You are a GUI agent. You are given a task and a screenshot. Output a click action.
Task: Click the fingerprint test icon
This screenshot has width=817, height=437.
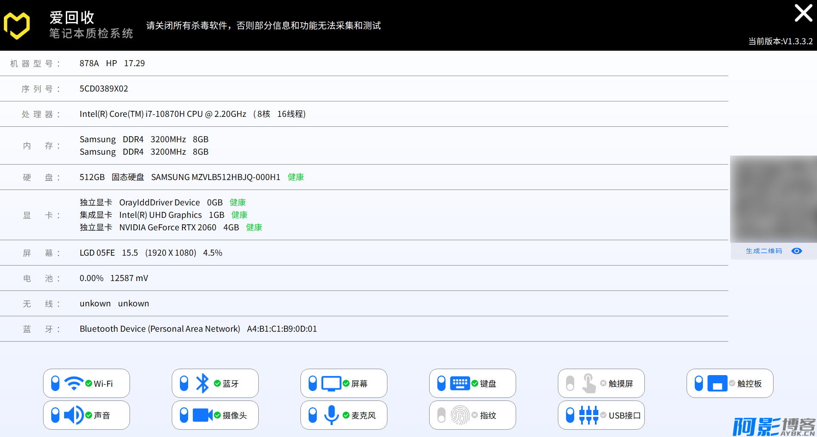pos(460,415)
